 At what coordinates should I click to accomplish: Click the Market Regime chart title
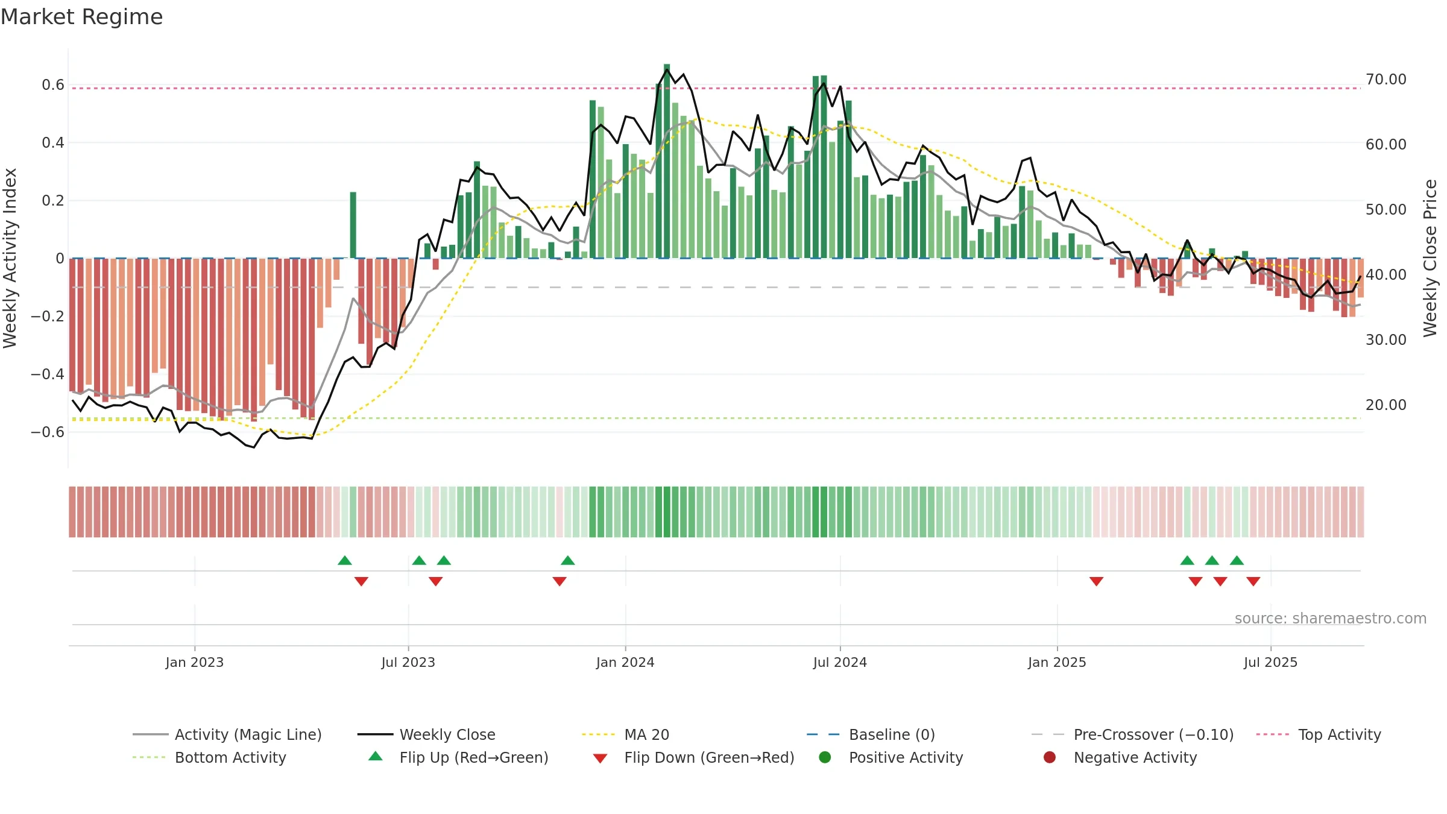point(81,17)
